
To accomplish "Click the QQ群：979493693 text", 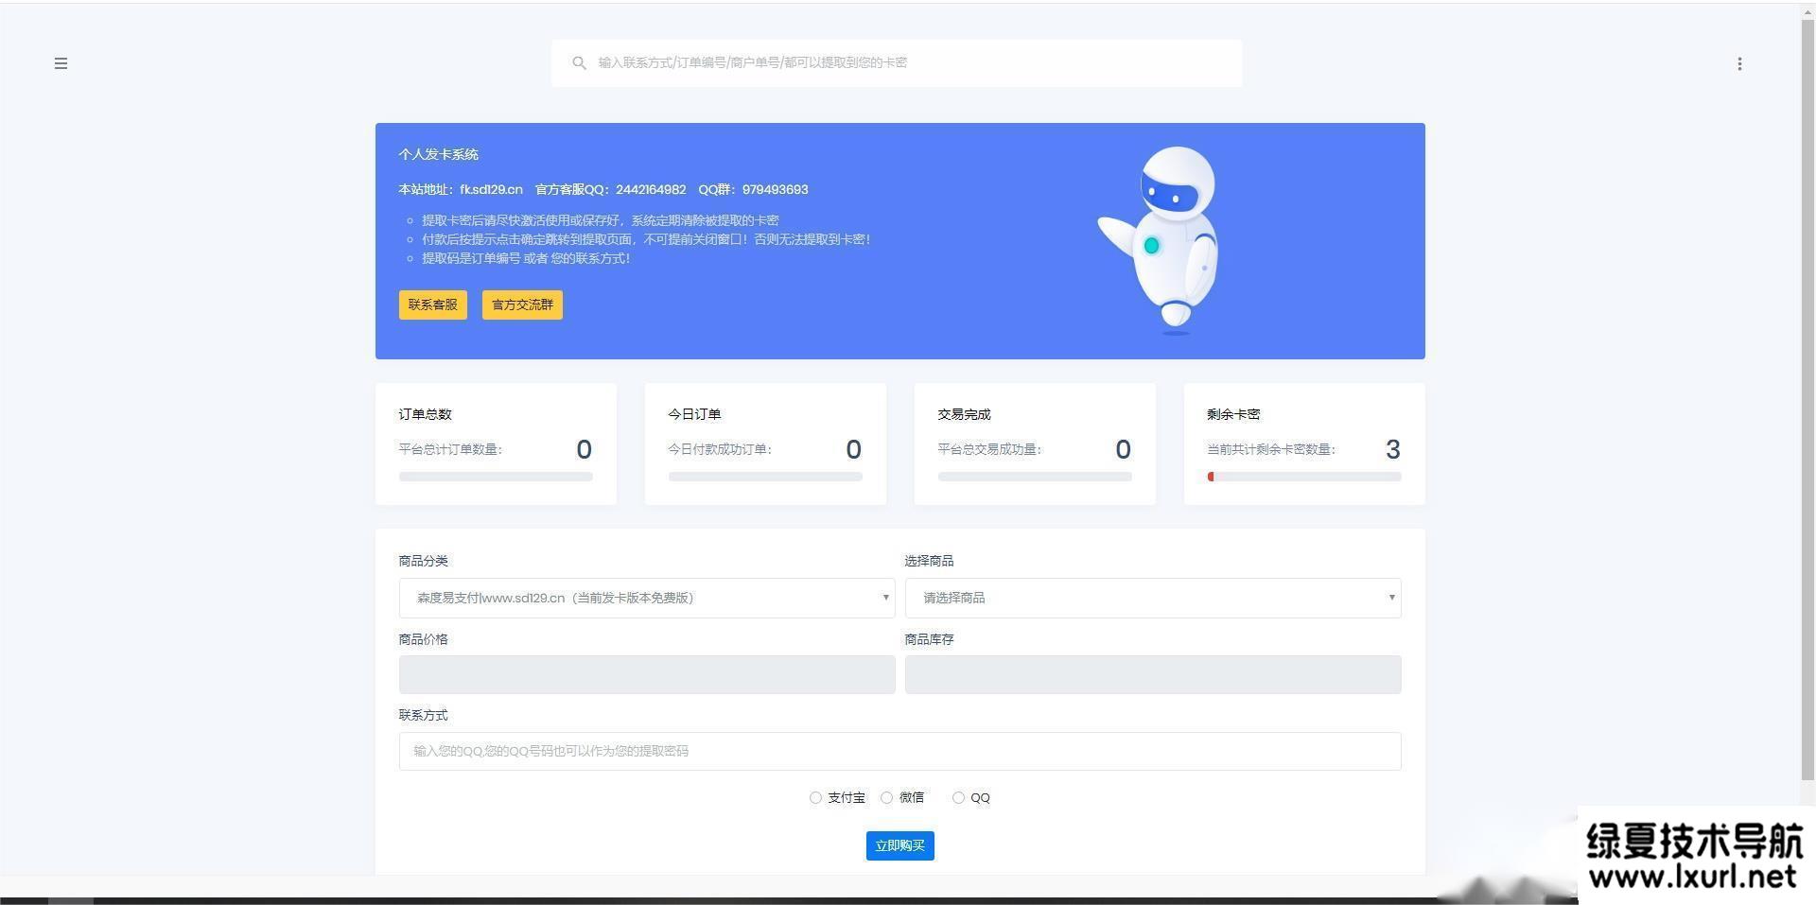I will [753, 189].
